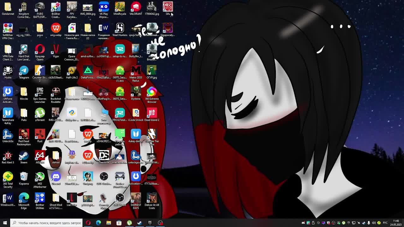
Task: Open Opera from the taskbar
Action: pyautogui.click(x=88, y=223)
